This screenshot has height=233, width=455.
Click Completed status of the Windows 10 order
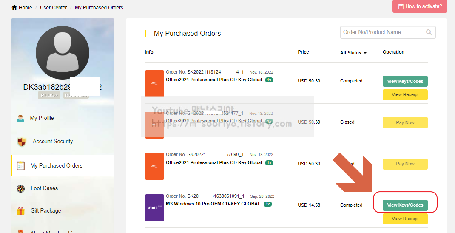351,205
